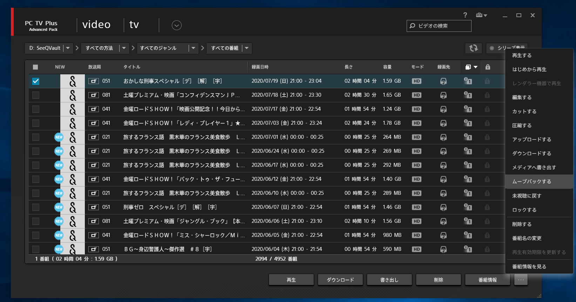Click recording destination icon for おかしな刑事スペシャル
The width and height of the screenshot is (576, 302).
(x=443, y=81)
